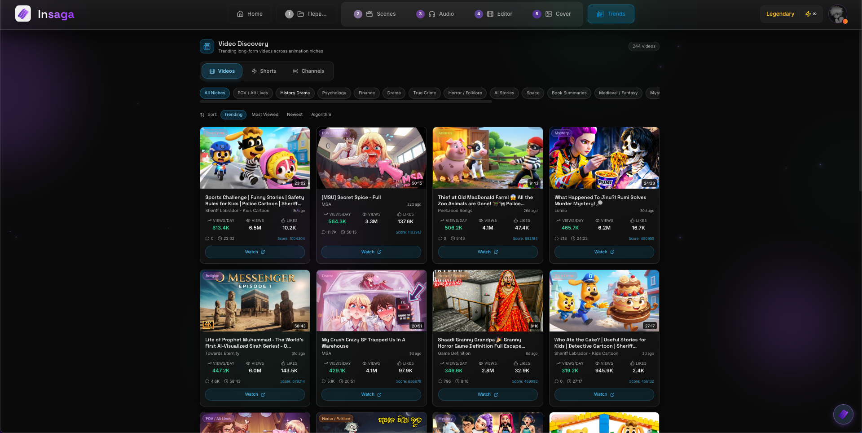Filter by Book Summaries niche
The height and width of the screenshot is (433, 862).
569,93
